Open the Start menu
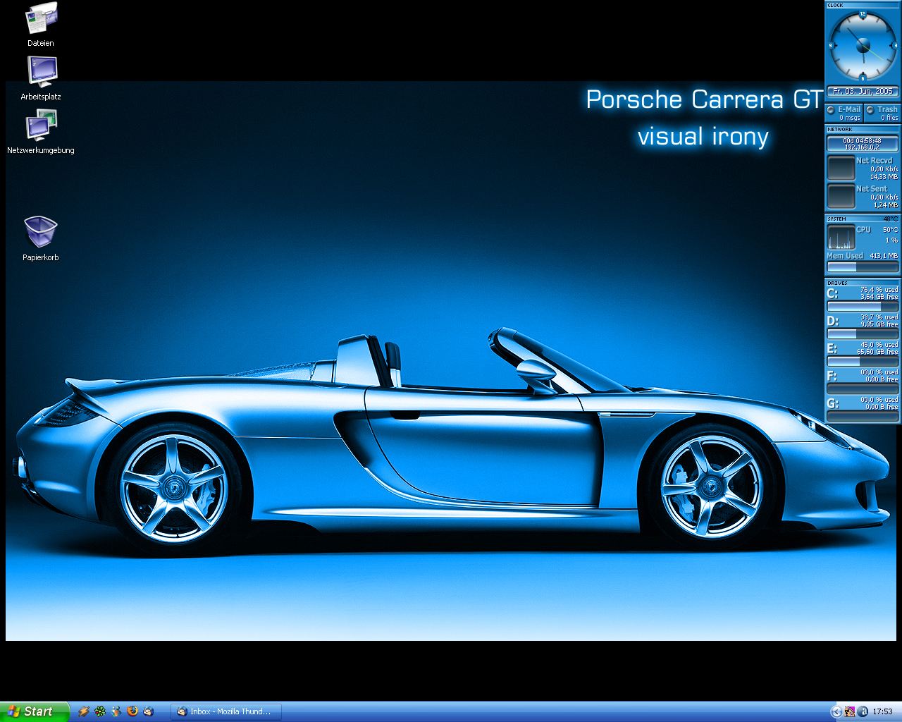Viewport: 902px width, 722px height. (x=35, y=711)
